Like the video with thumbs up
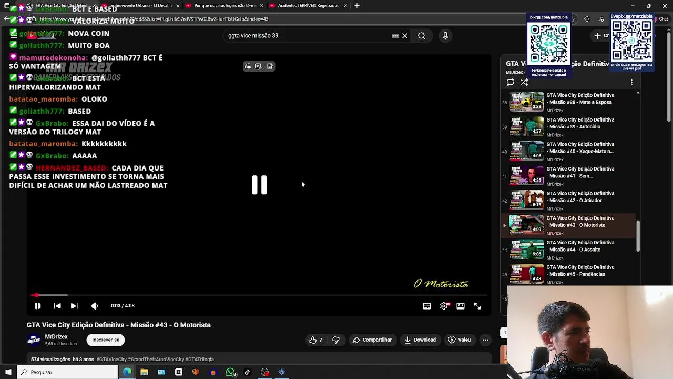This screenshot has height=379, width=673. tap(316, 340)
